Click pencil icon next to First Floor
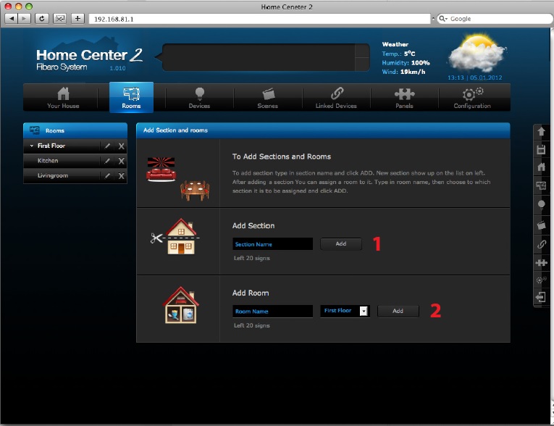 click(107, 146)
